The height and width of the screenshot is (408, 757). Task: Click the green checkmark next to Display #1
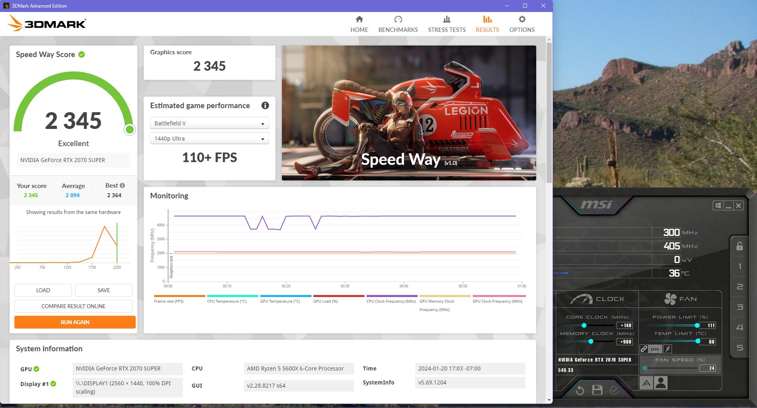pos(53,384)
